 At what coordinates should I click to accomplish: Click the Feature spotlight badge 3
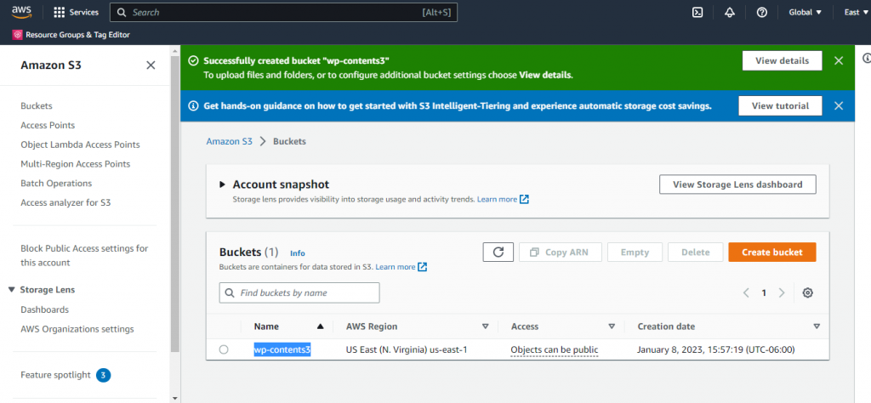click(103, 375)
